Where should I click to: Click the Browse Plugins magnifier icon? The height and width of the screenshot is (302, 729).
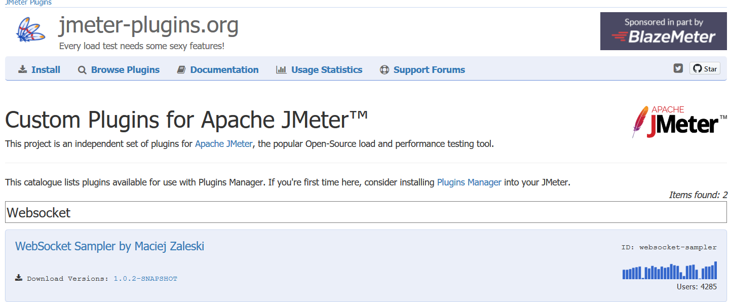82,70
